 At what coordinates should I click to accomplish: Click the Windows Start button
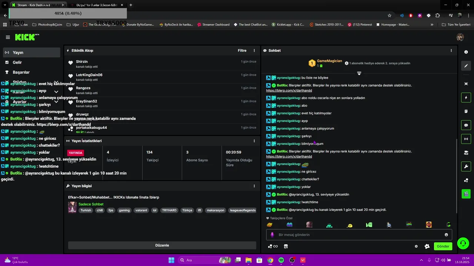[x=171, y=260]
